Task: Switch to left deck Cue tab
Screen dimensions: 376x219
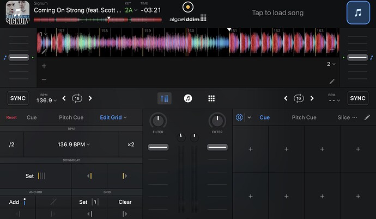Action: 32,117
